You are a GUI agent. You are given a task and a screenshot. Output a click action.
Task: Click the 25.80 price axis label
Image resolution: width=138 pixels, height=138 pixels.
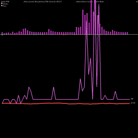[133, 103]
